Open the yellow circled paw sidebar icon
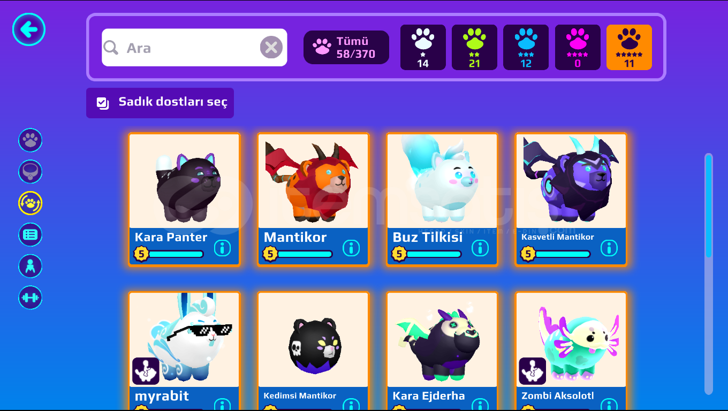 click(x=31, y=203)
